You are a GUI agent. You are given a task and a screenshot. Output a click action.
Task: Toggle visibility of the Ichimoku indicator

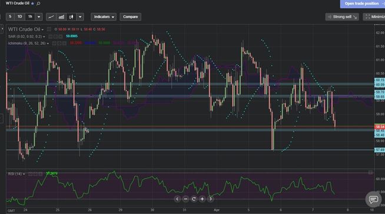point(55,44)
